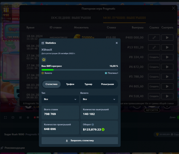
Task: Open the Мои лучшие выигрыши tab
Action: (x=125, y=18)
